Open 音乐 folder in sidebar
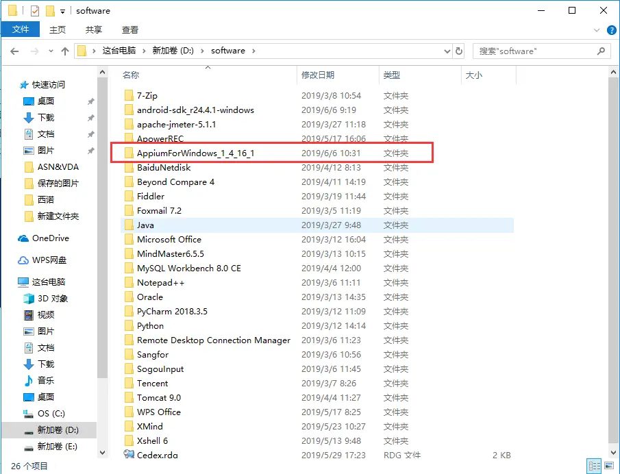This screenshot has height=474, width=620. (39, 380)
